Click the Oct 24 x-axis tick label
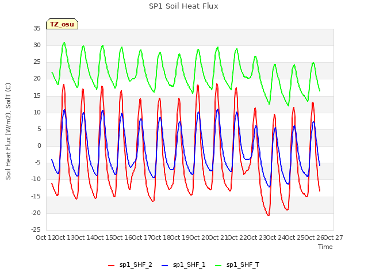368x276 pixels. tap(275, 237)
